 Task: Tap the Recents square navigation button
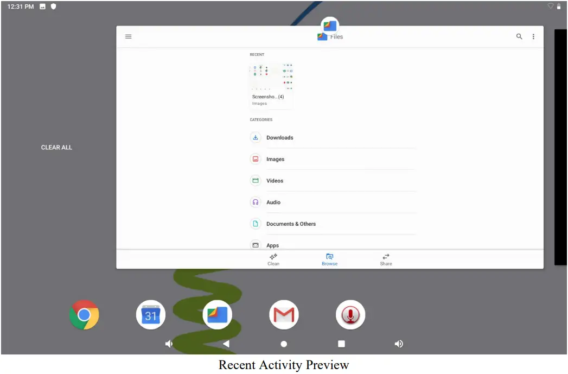[x=341, y=344]
